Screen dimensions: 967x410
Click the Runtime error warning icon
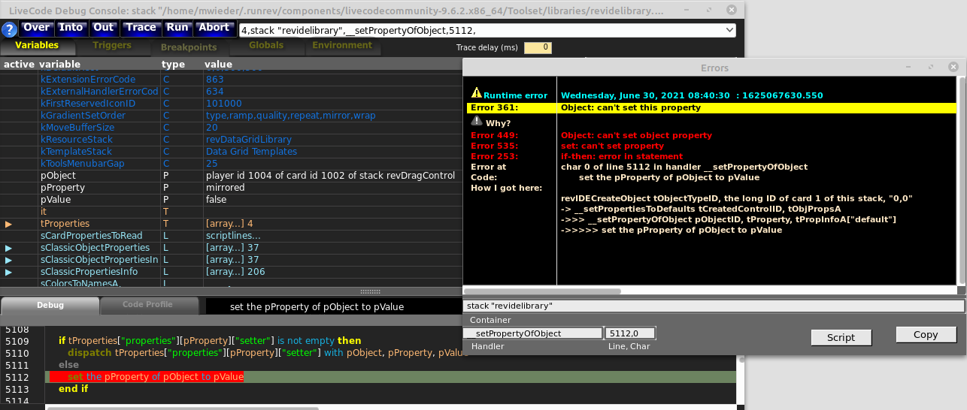(476, 93)
